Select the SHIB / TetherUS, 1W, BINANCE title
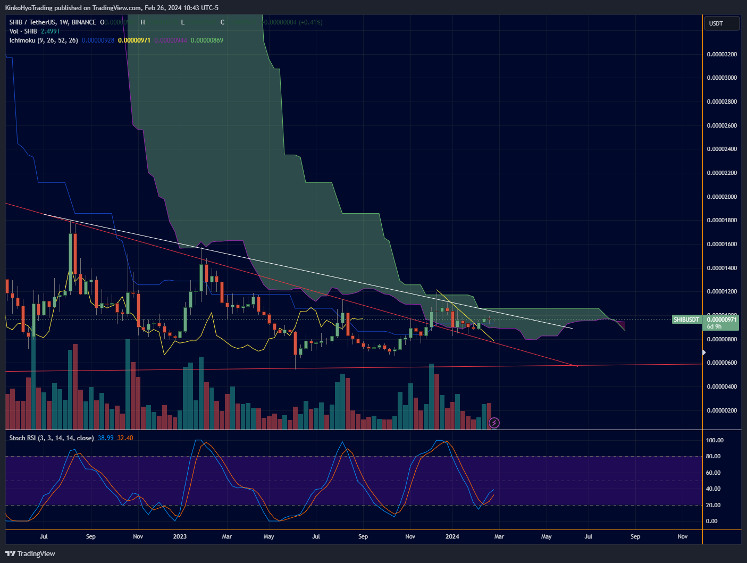Screen dimensions: 747x563 pos(53,22)
